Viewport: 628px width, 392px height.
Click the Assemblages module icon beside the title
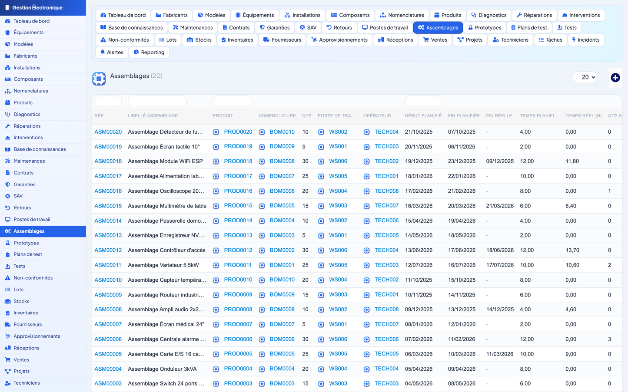pos(99,79)
